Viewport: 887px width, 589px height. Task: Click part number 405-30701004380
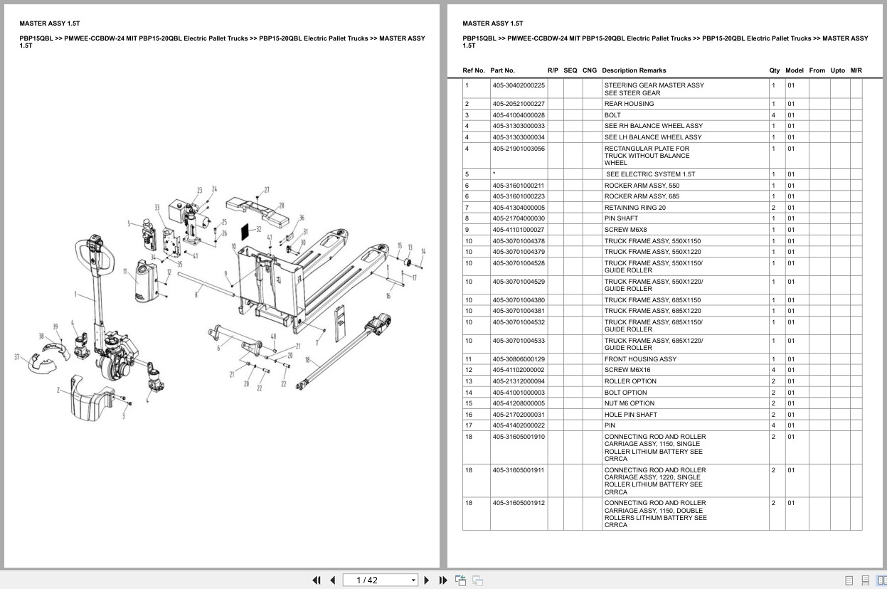click(519, 300)
